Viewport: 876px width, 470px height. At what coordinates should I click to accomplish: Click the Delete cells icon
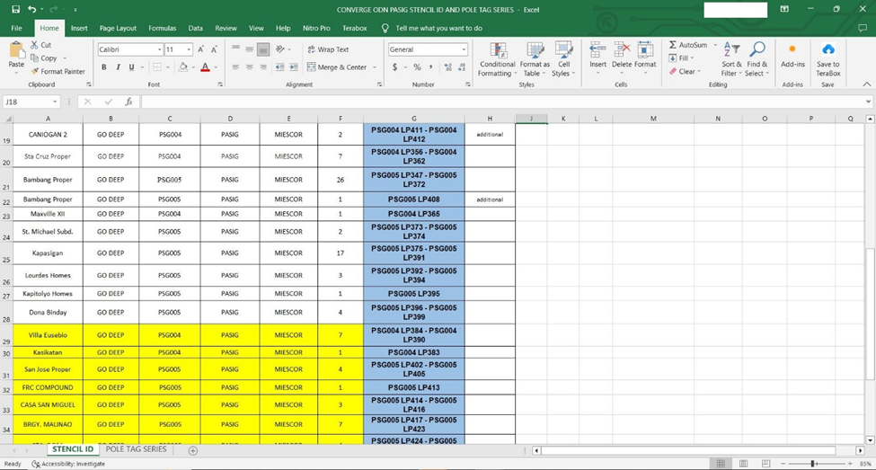click(621, 50)
